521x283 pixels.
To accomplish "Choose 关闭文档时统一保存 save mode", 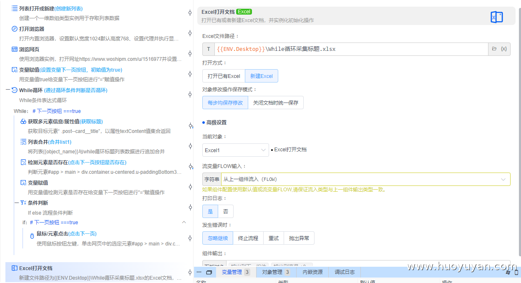I will coord(276,103).
